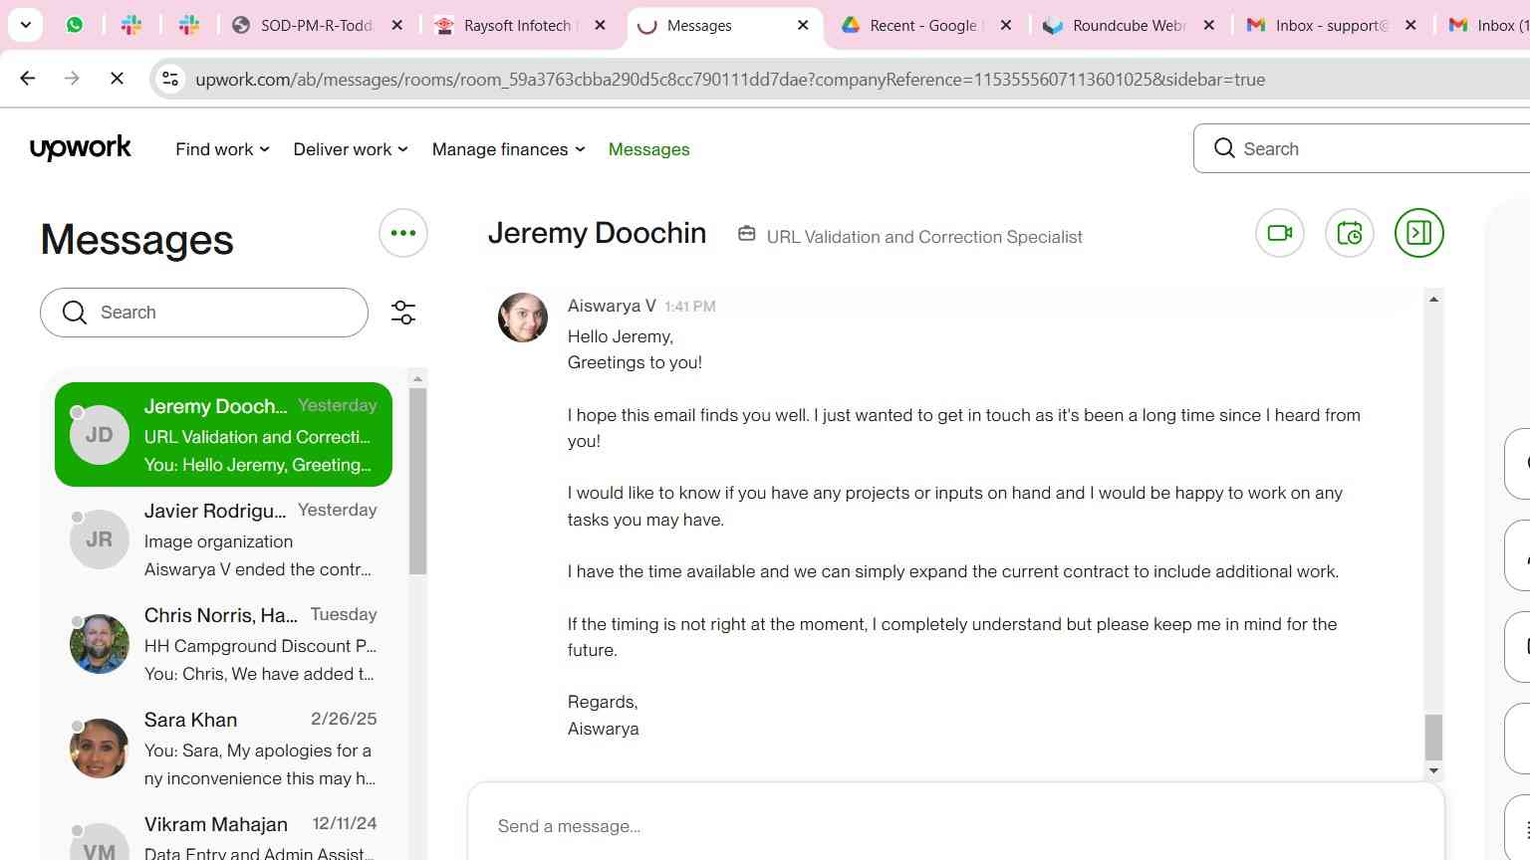This screenshot has width=1530, height=860.
Task: Stop loading the page
Action: point(117,79)
